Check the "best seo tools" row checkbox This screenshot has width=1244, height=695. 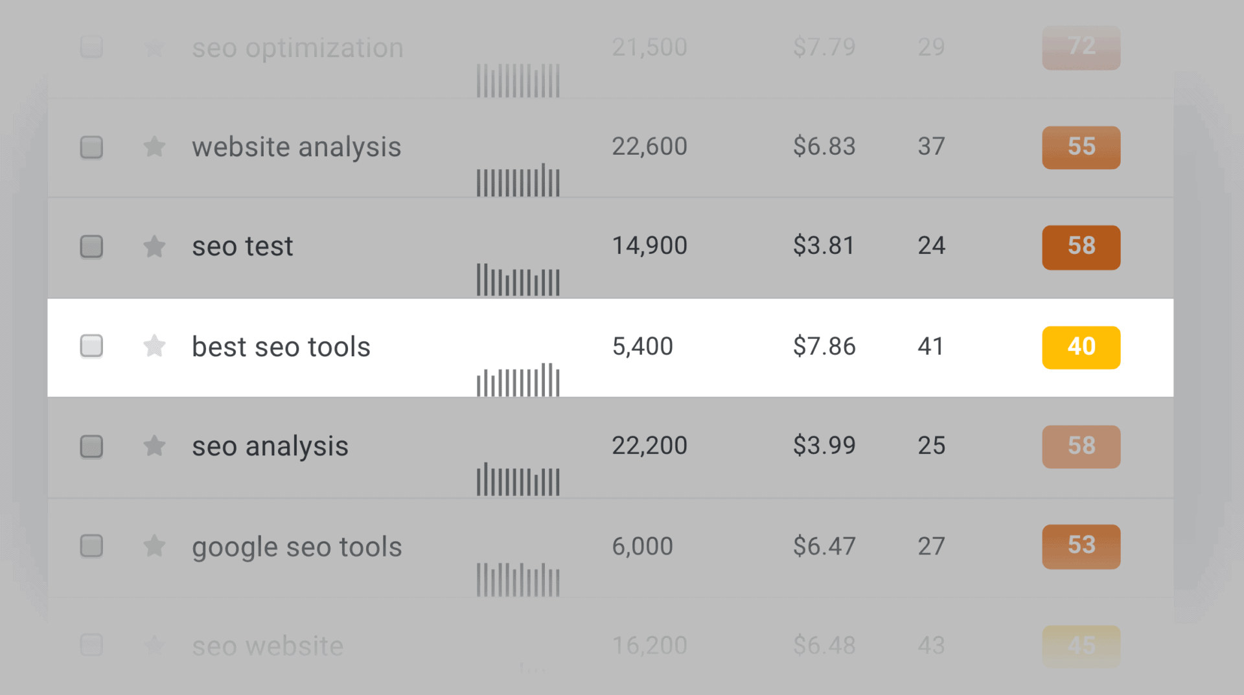tap(91, 347)
